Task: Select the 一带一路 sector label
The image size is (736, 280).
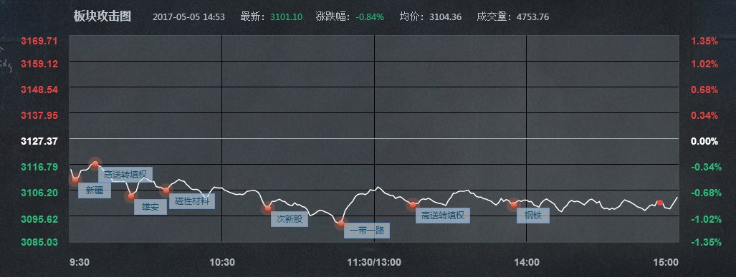Action: [x=367, y=231]
